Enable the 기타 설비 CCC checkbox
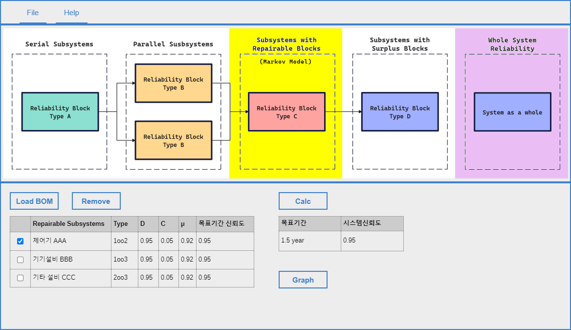Image resolution: width=571 pixels, height=330 pixels. point(20,278)
